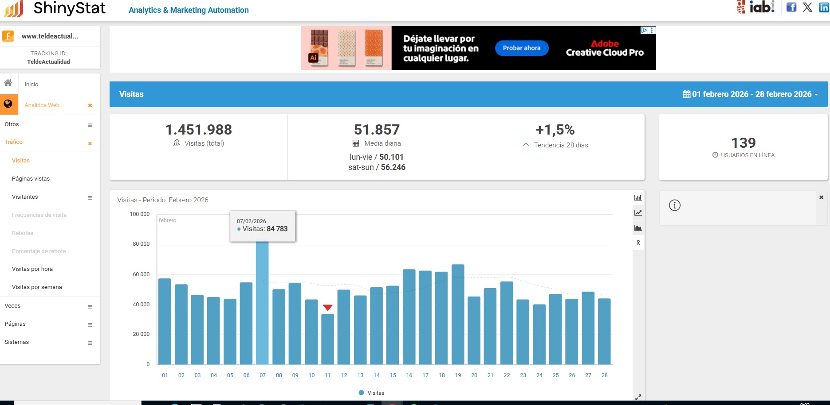The height and width of the screenshot is (405, 830).
Task: Open Visitas por hora report
Action: 32,269
